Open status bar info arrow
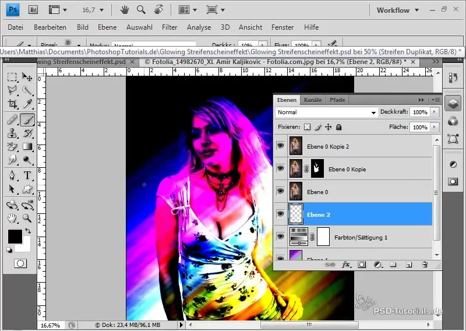 tap(181, 325)
